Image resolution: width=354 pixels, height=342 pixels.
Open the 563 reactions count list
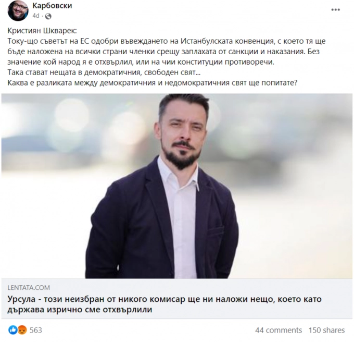[36, 330]
